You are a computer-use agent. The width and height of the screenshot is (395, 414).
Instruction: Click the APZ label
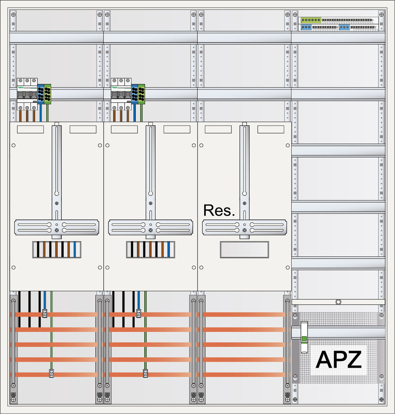[x=338, y=360]
